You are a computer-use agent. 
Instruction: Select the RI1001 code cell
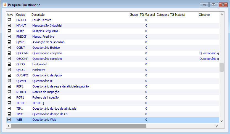tap(21, 92)
